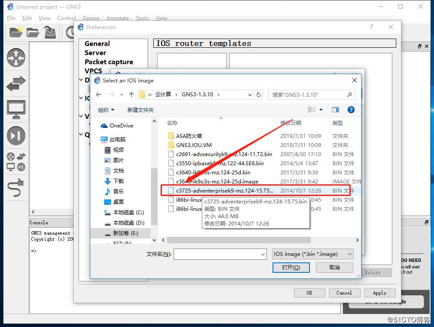
Task: Browse routers device category icon
Action: 16,58
